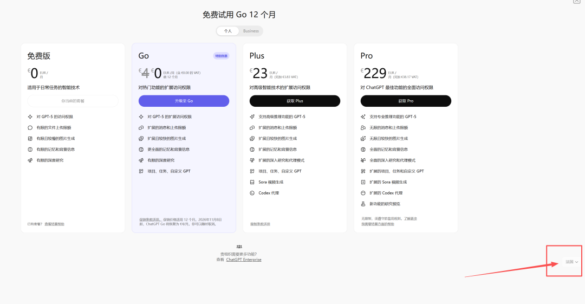Click the €23 Plus price
This screenshot has height=304, width=585.
(x=258, y=73)
